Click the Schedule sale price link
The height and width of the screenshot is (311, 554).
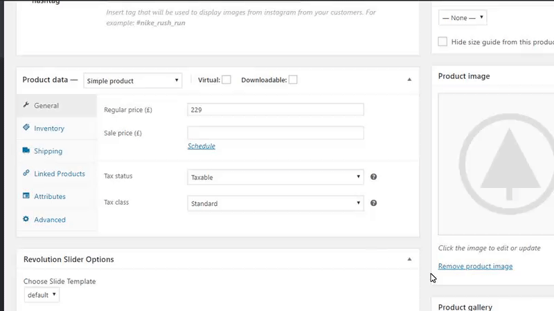(202, 146)
